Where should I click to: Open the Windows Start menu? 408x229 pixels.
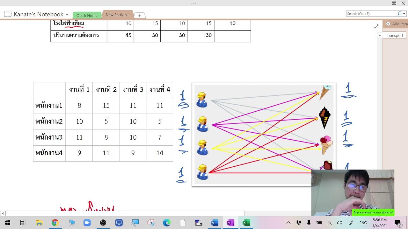tap(7, 223)
